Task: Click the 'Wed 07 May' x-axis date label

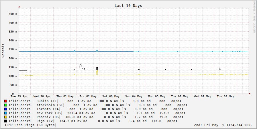Action: [203, 96]
